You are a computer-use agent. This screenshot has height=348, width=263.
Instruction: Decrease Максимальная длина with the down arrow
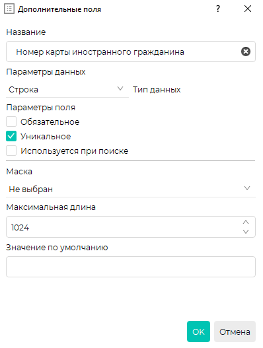(246, 232)
